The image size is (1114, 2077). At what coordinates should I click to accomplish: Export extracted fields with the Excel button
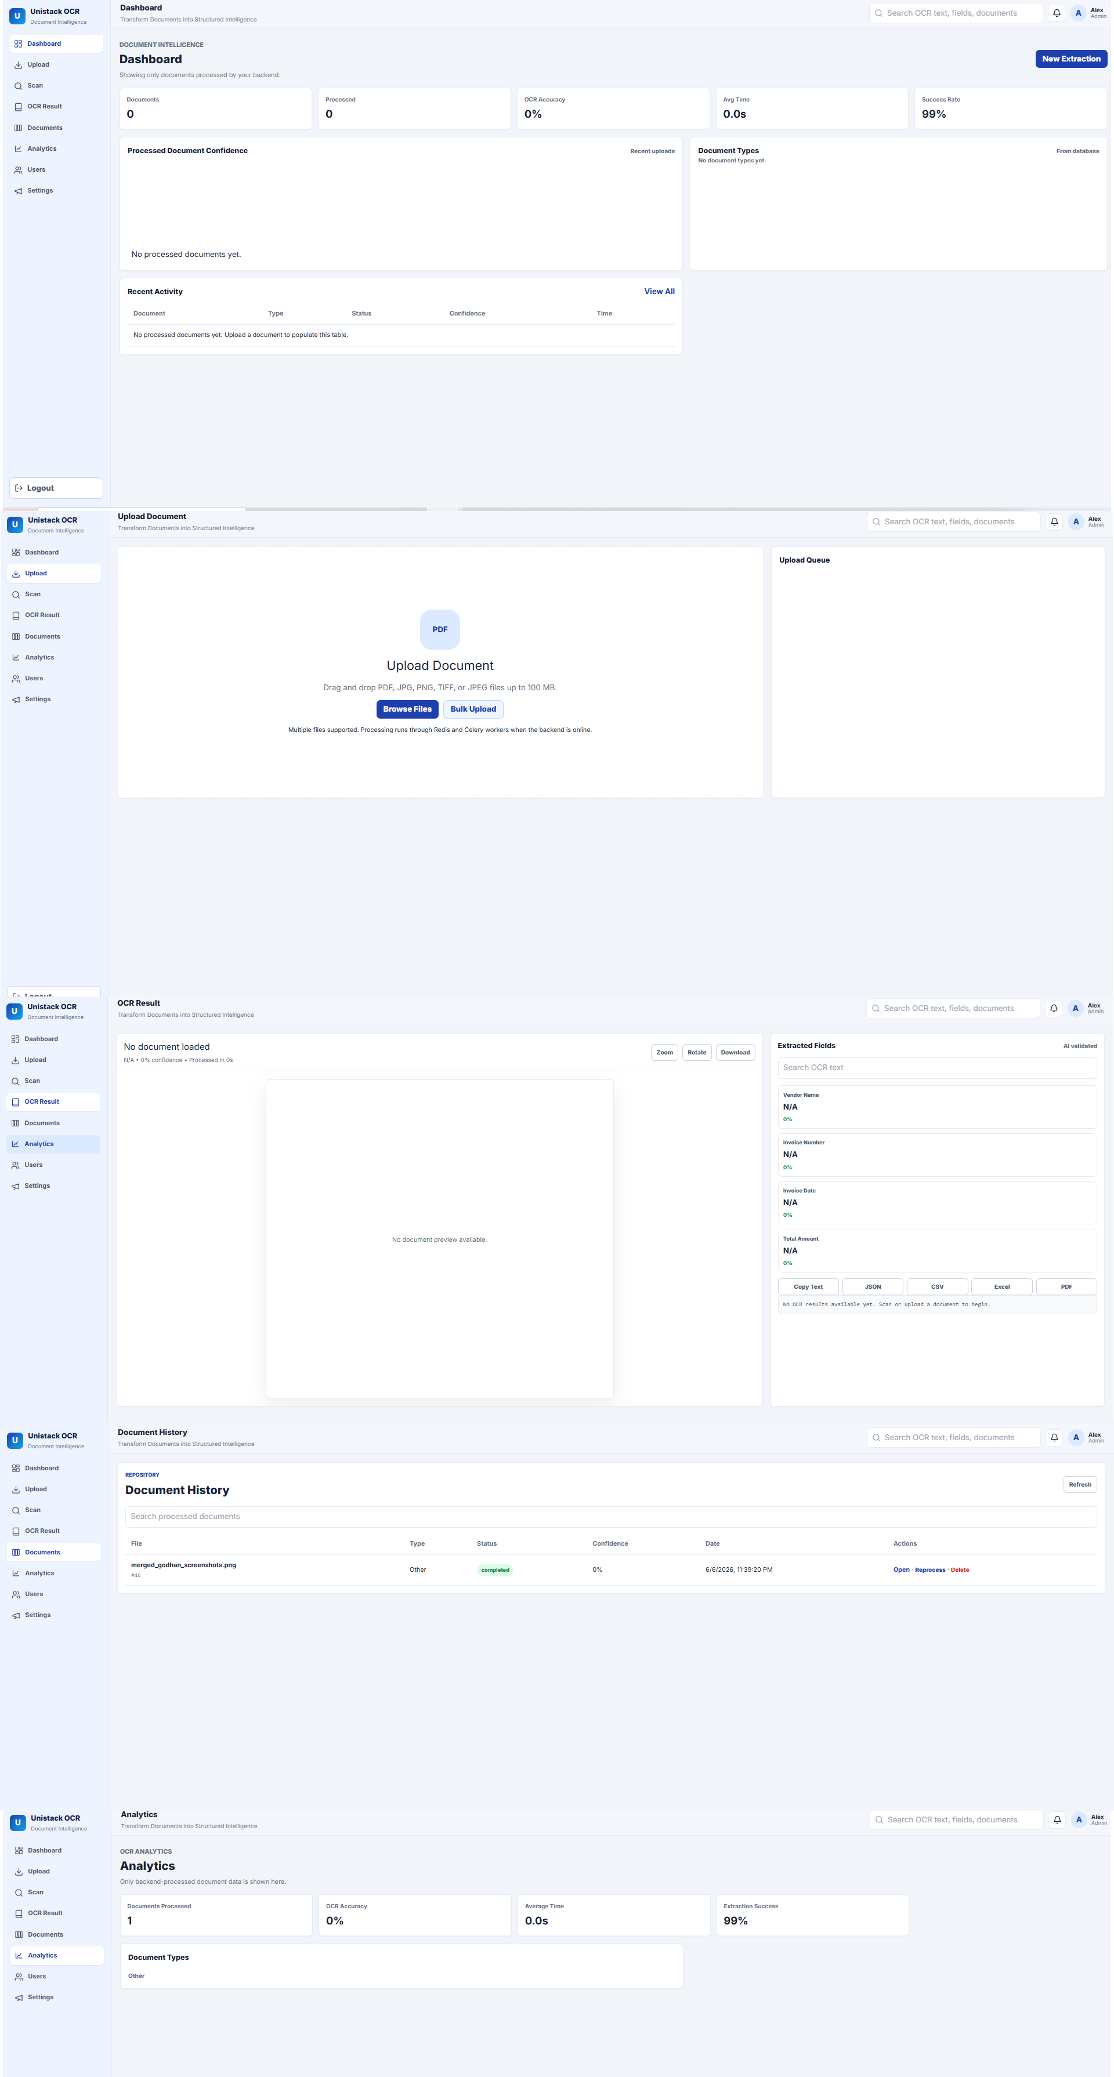coord(1002,1286)
